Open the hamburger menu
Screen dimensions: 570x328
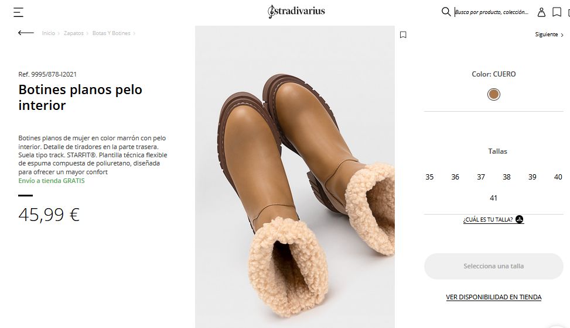(x=18, y=12)
